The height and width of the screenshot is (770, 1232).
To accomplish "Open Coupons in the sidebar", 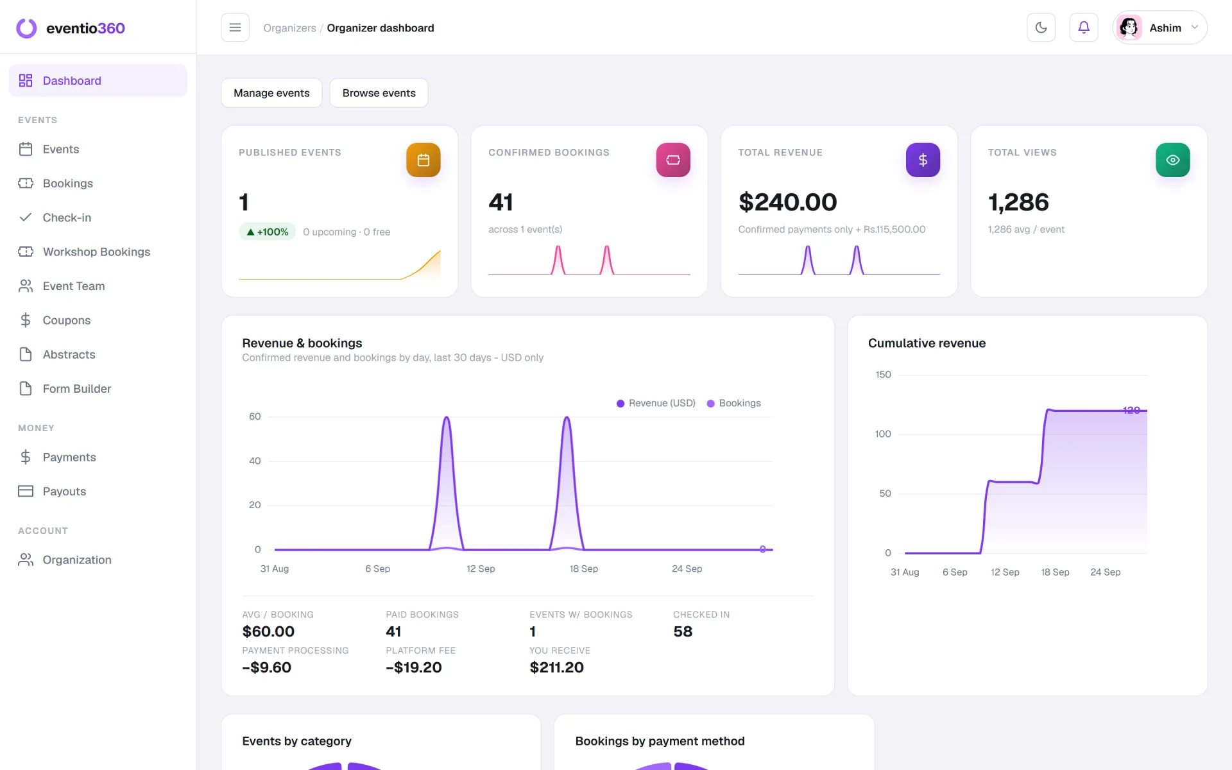I will point(98,320).
